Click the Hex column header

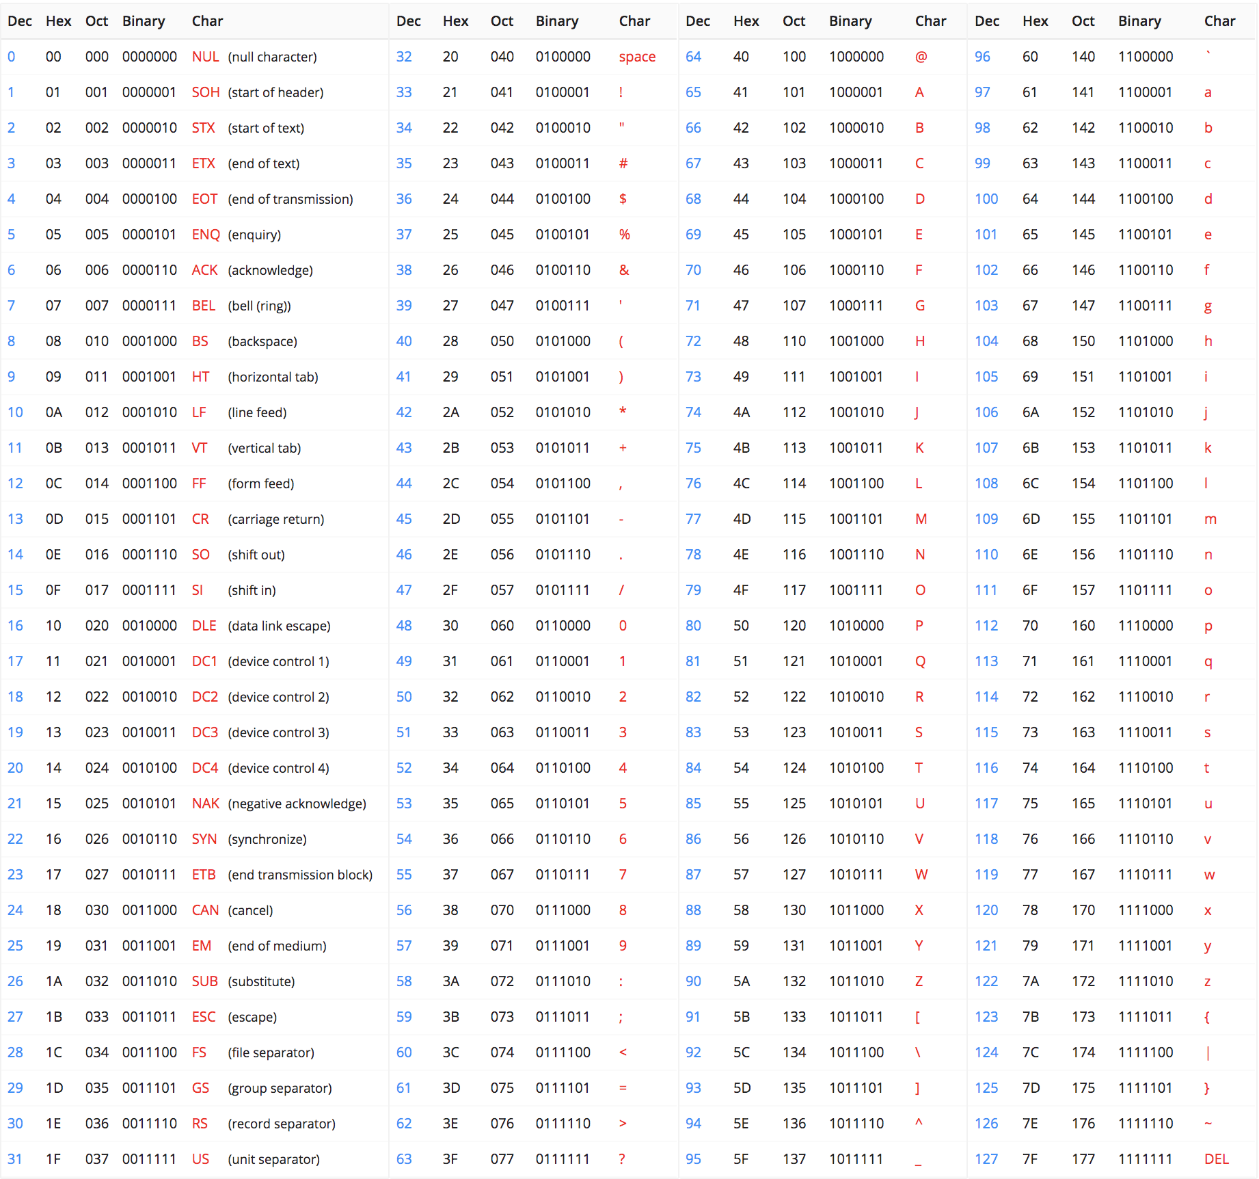click(x=59, y=21)
